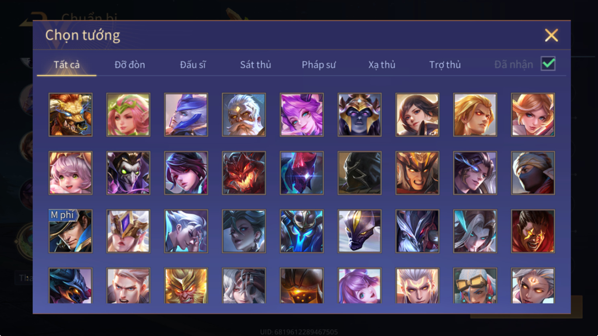Toggle the 'Đã nhận' checkbox
Viewport: 598px width, 336px height.
[548, 64]
